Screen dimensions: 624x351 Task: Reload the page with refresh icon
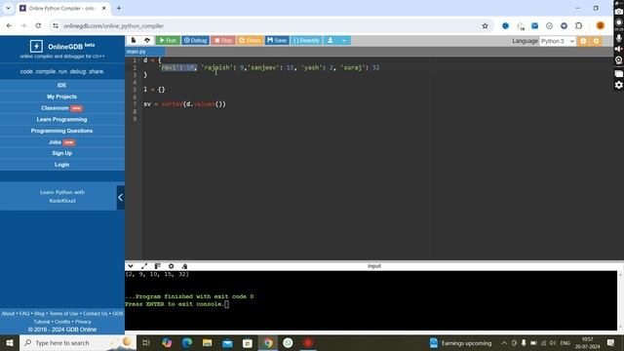click(38, 26)
